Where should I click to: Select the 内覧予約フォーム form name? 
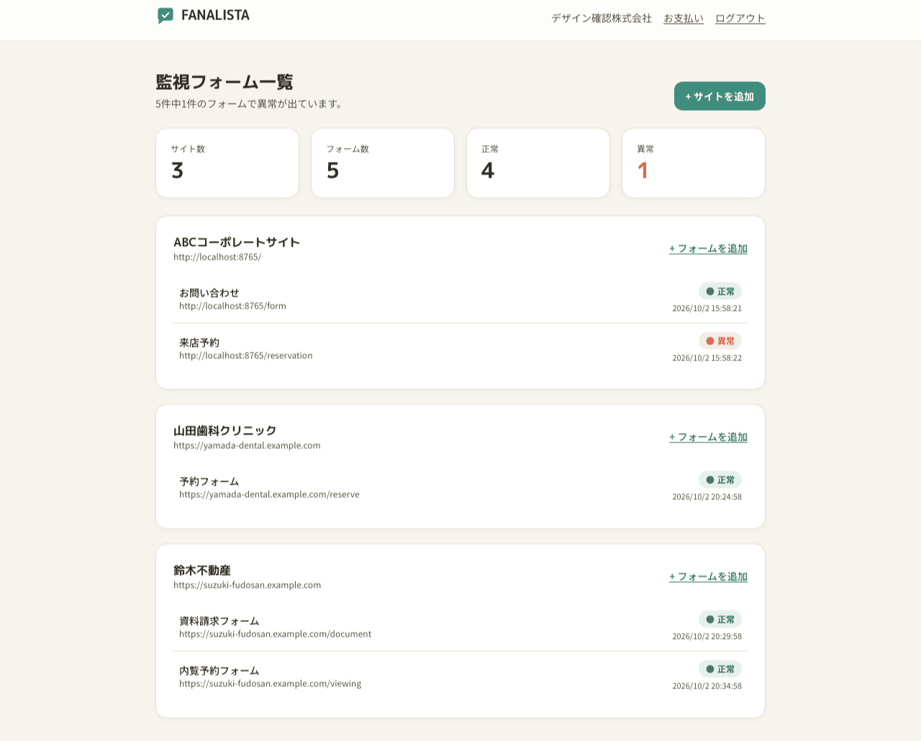[219, 670]
